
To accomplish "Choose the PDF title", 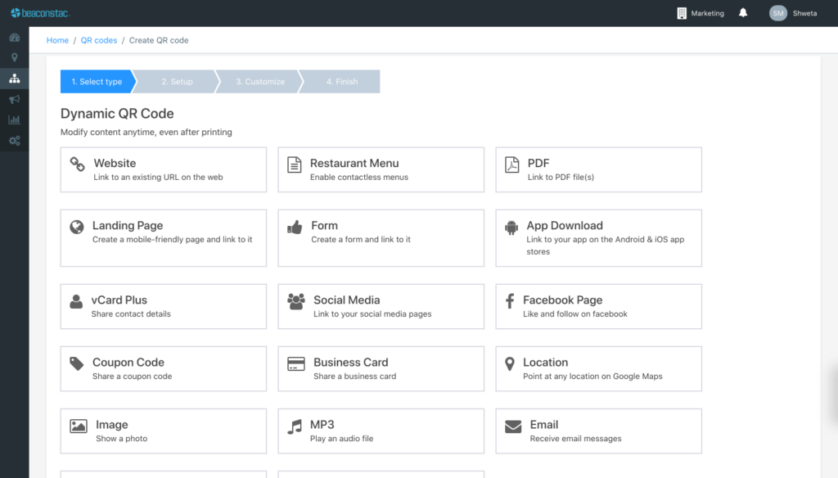I will [x=538, y=163].
